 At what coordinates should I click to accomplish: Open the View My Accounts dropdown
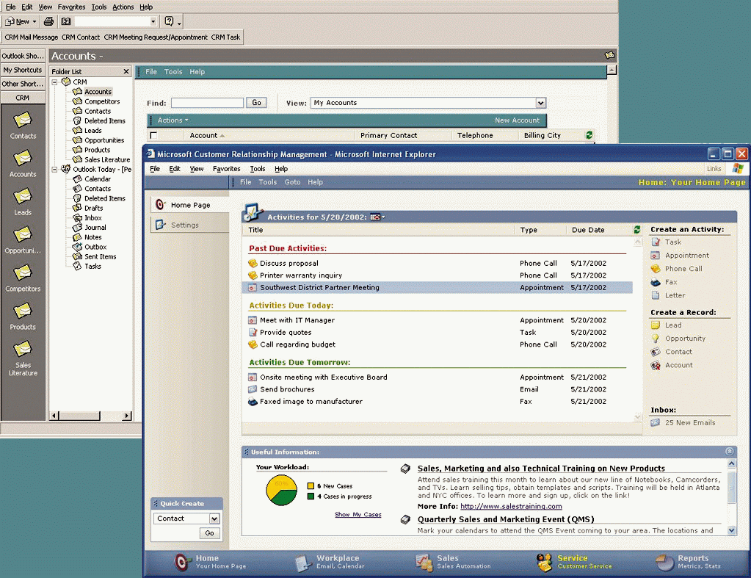tap(540, 103)
